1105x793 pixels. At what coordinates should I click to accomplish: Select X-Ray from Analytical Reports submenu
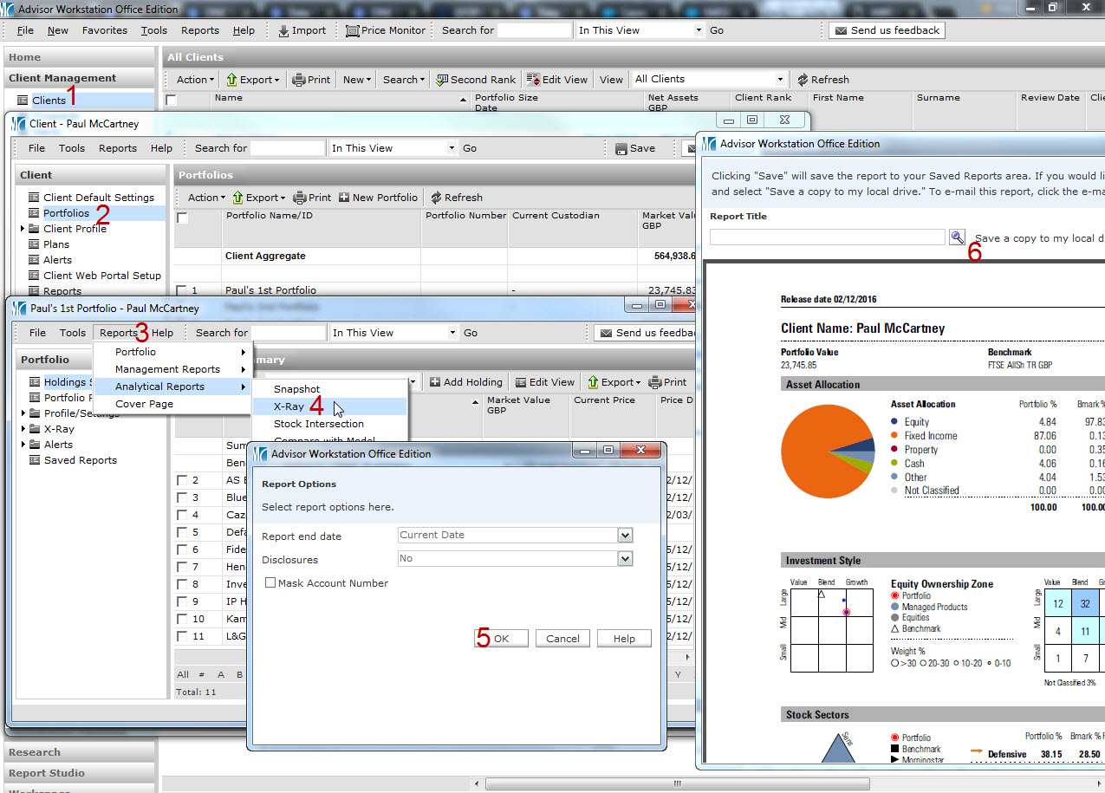tap(289, 406)
